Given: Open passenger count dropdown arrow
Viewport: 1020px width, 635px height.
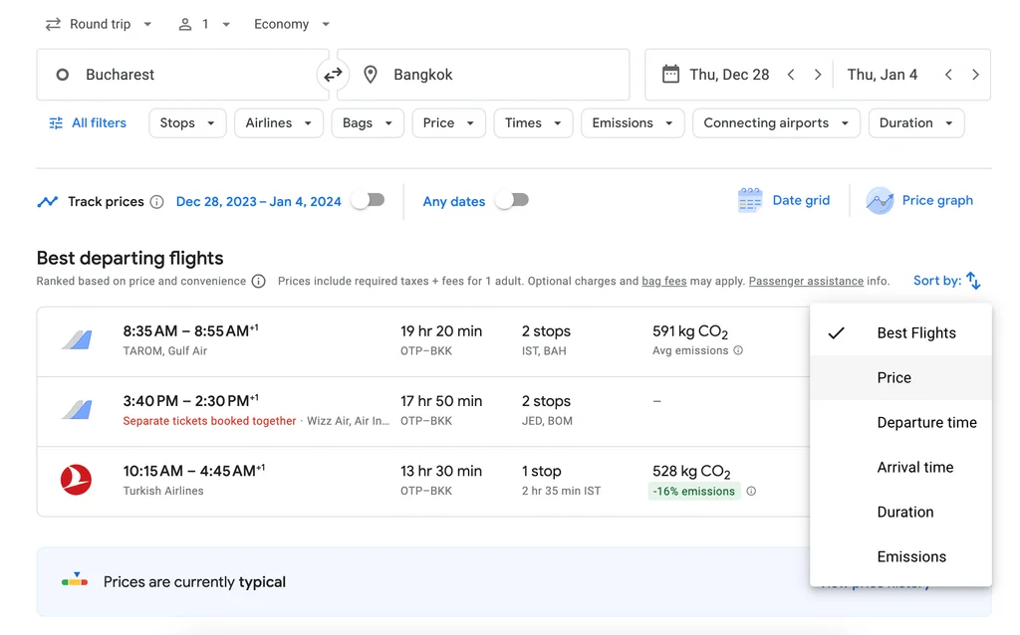Looking at the screenshot, I should (x=226, y=24).
